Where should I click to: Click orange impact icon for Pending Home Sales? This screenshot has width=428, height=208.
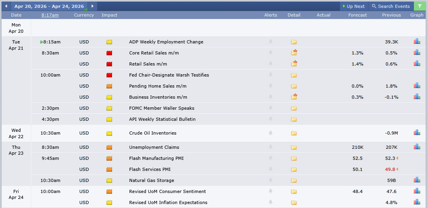point(109,86)
